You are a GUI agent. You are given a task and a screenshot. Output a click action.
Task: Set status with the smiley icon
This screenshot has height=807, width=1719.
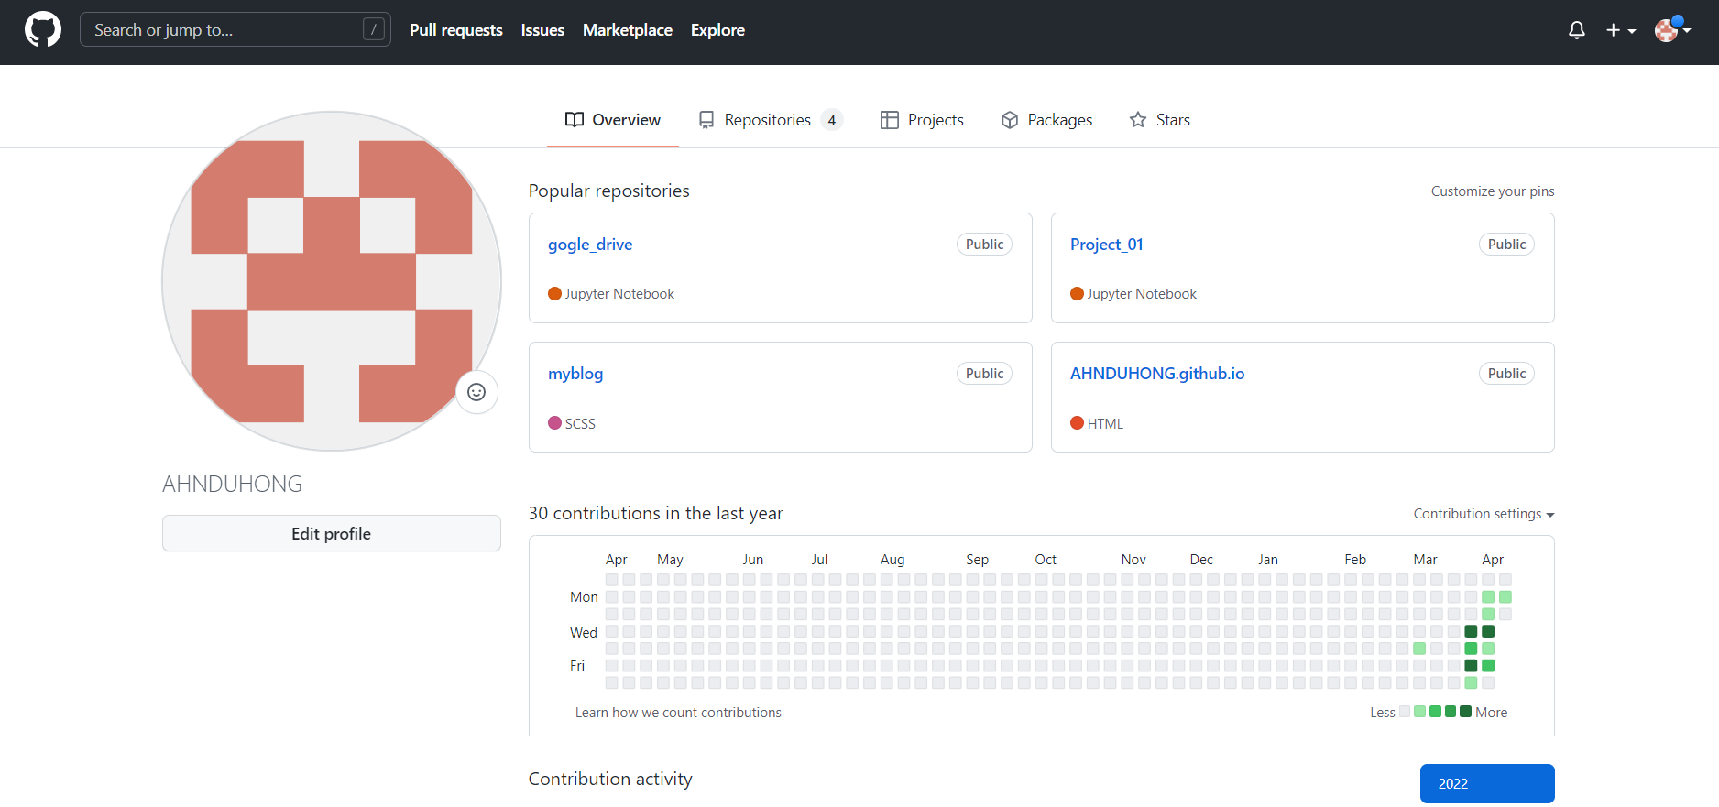pos(476,392)
